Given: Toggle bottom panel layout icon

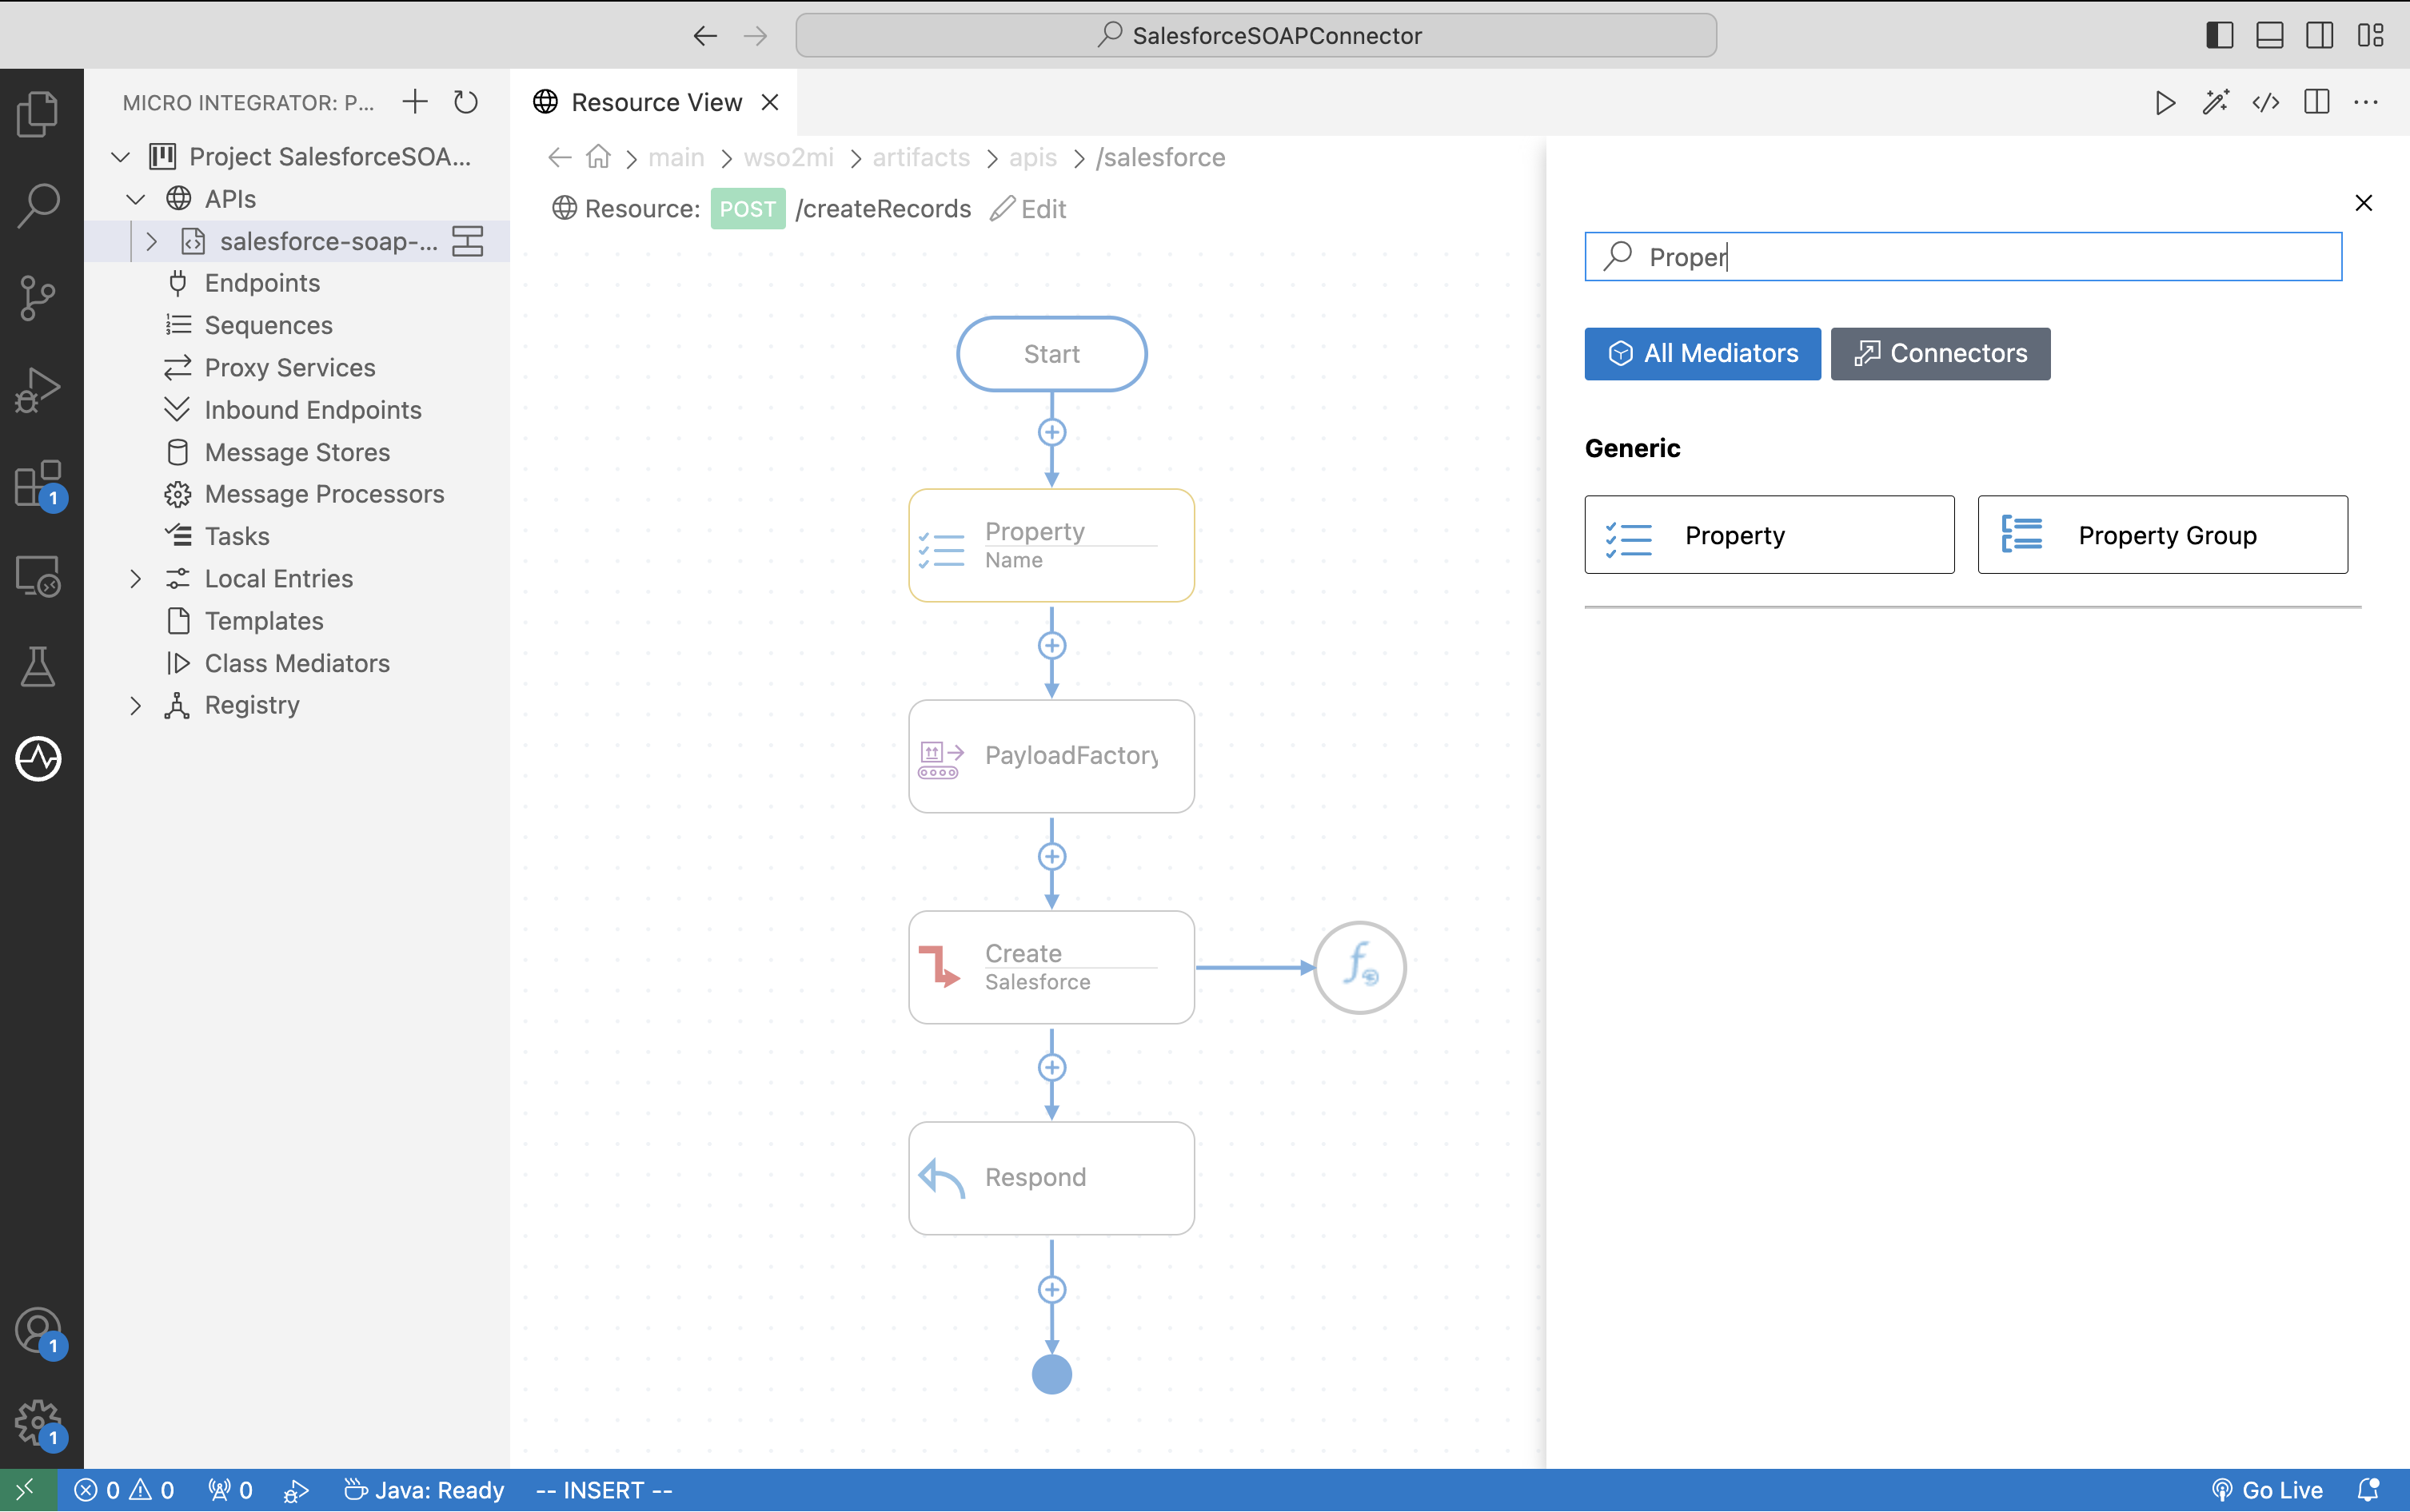Looking at the screenshot, I should click(2269, 35).
